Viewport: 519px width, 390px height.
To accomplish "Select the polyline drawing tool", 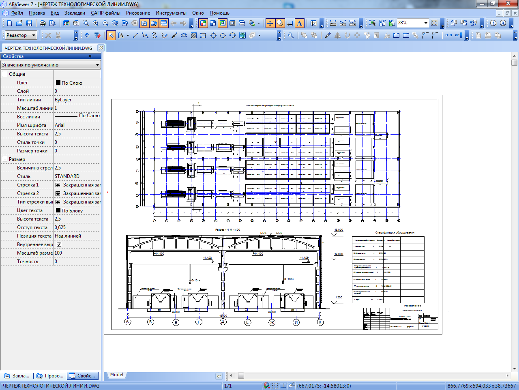I will point(145,35).
